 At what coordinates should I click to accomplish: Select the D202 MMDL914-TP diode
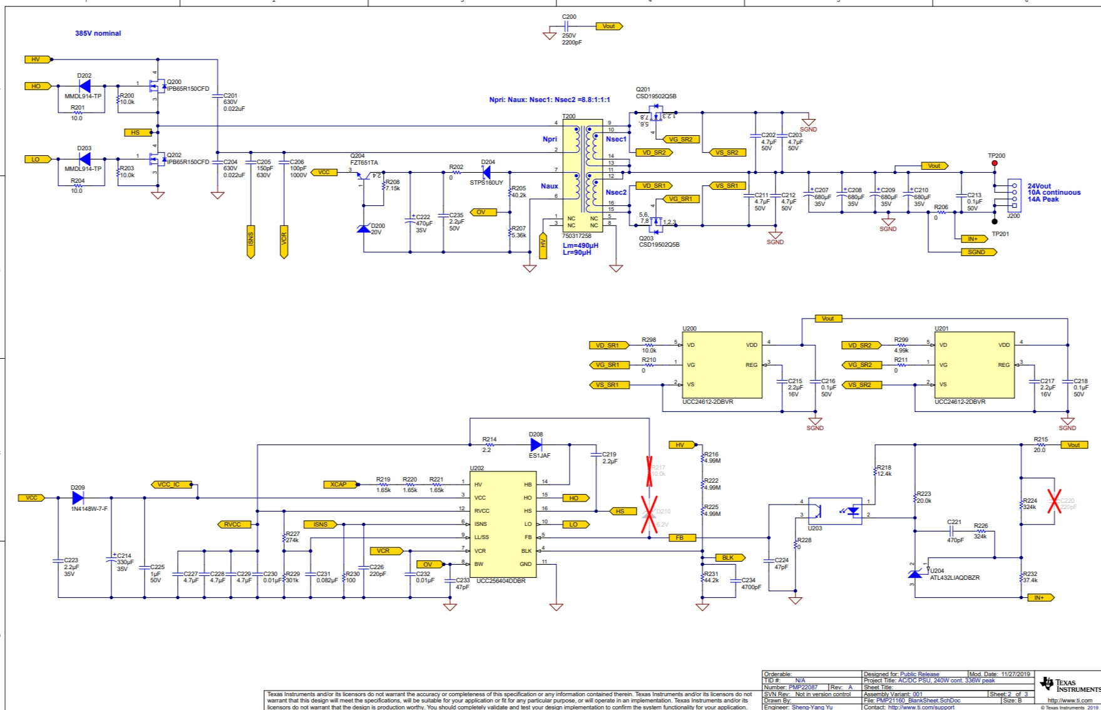click(84, 86)
